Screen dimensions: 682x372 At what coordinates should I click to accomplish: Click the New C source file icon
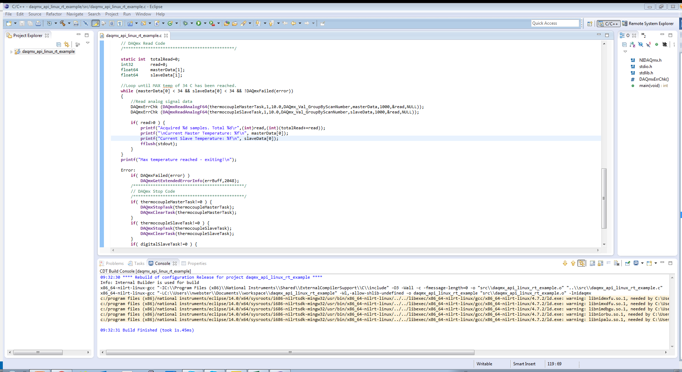point(157,23)
